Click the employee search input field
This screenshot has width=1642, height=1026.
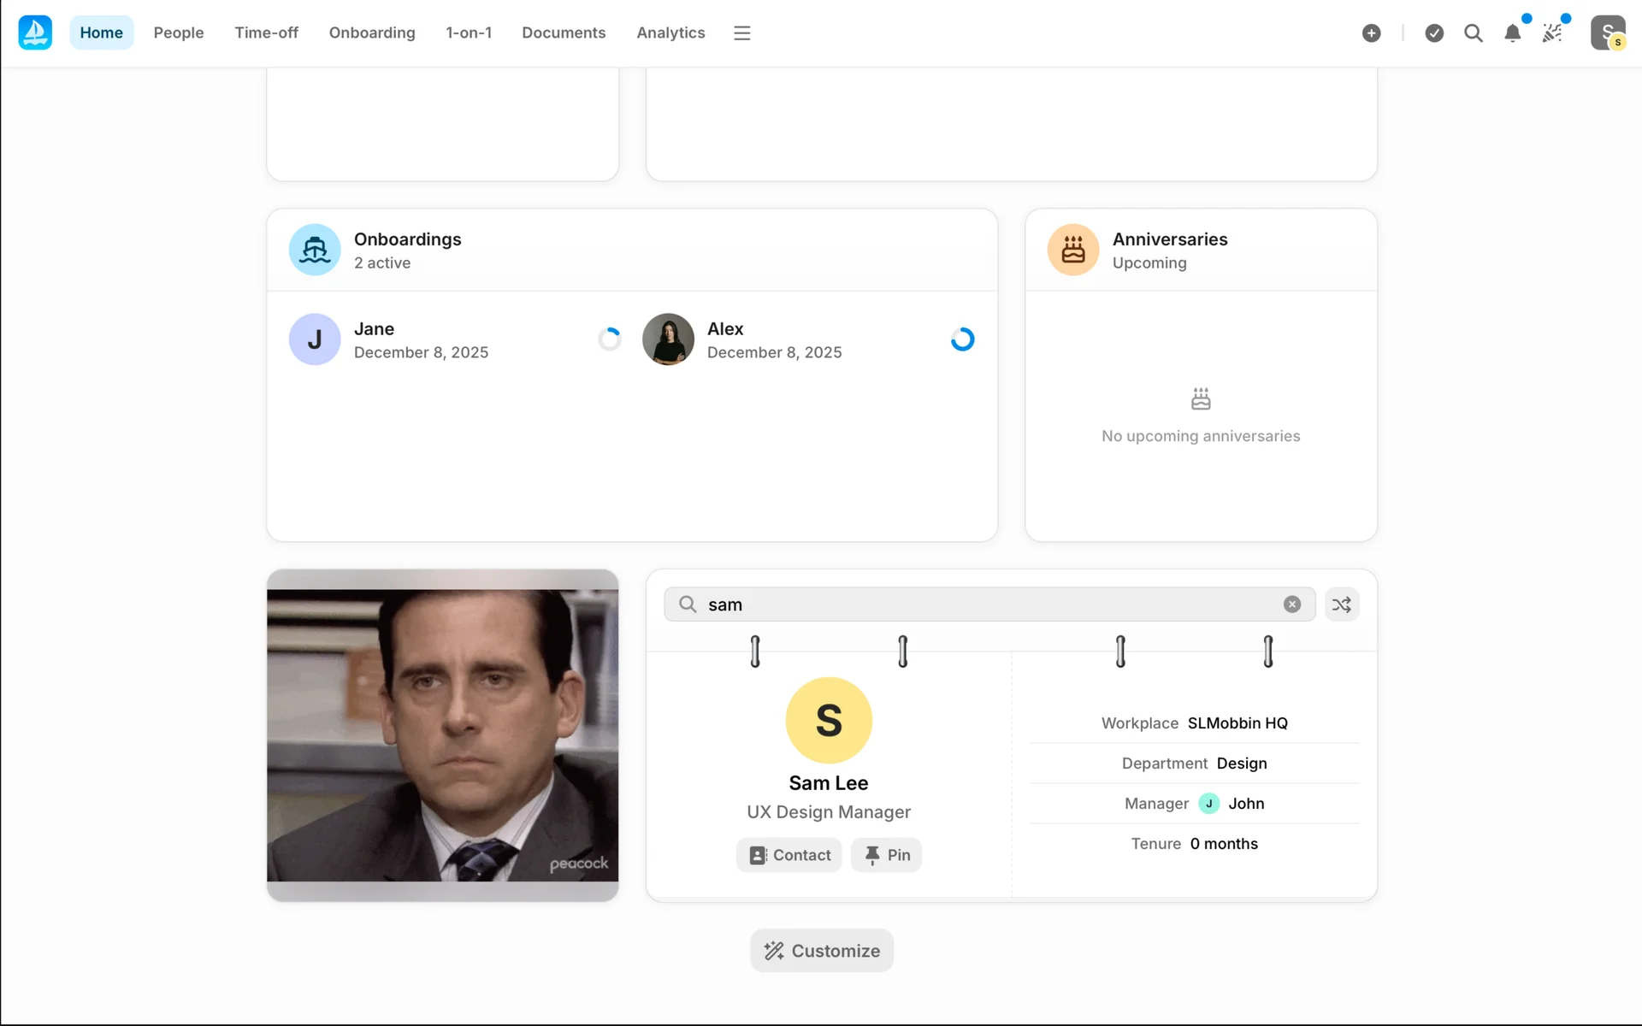[983, 604]
